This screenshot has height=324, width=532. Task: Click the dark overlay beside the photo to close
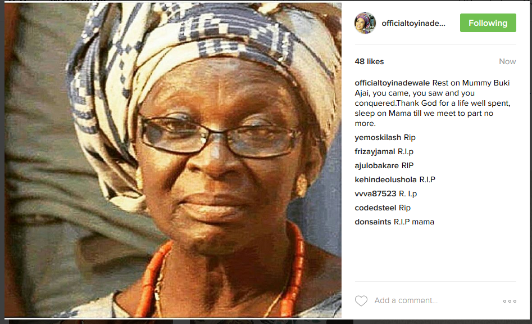(2, 162)
